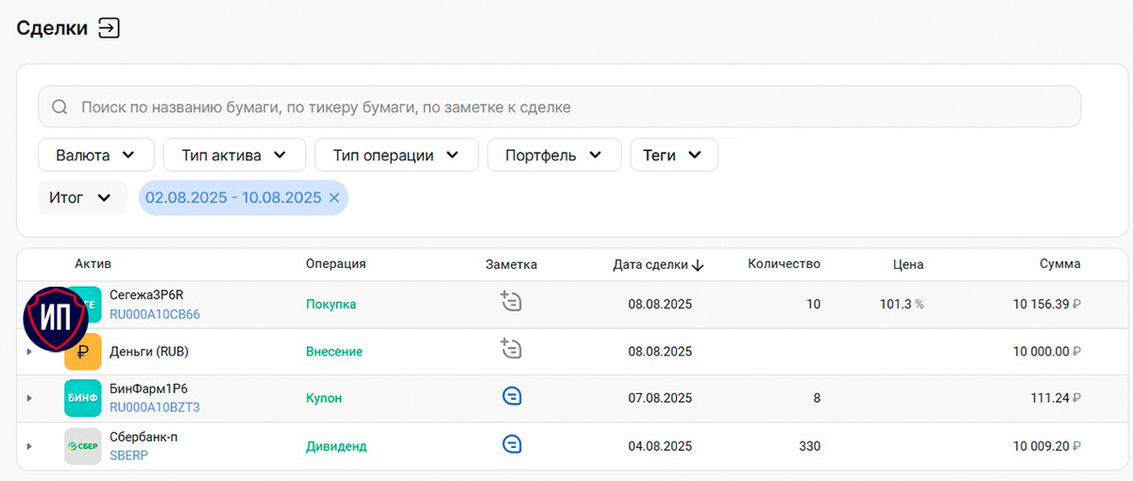The width and height of the screenshot is (1133, 481).
Task: Remove the 02.08.2025 - 10.08.2025 date filter
Action: (333, 198)
